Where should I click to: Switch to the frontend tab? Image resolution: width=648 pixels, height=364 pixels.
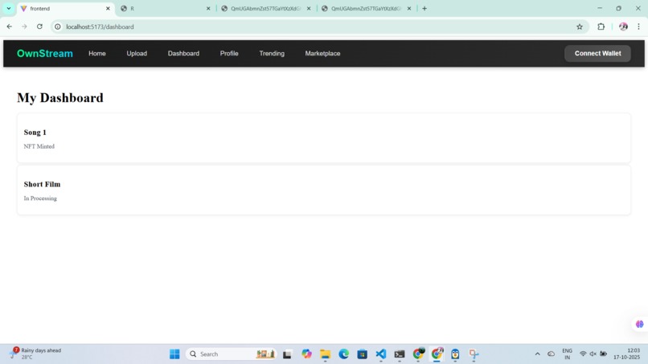click(x=66, y=8)
